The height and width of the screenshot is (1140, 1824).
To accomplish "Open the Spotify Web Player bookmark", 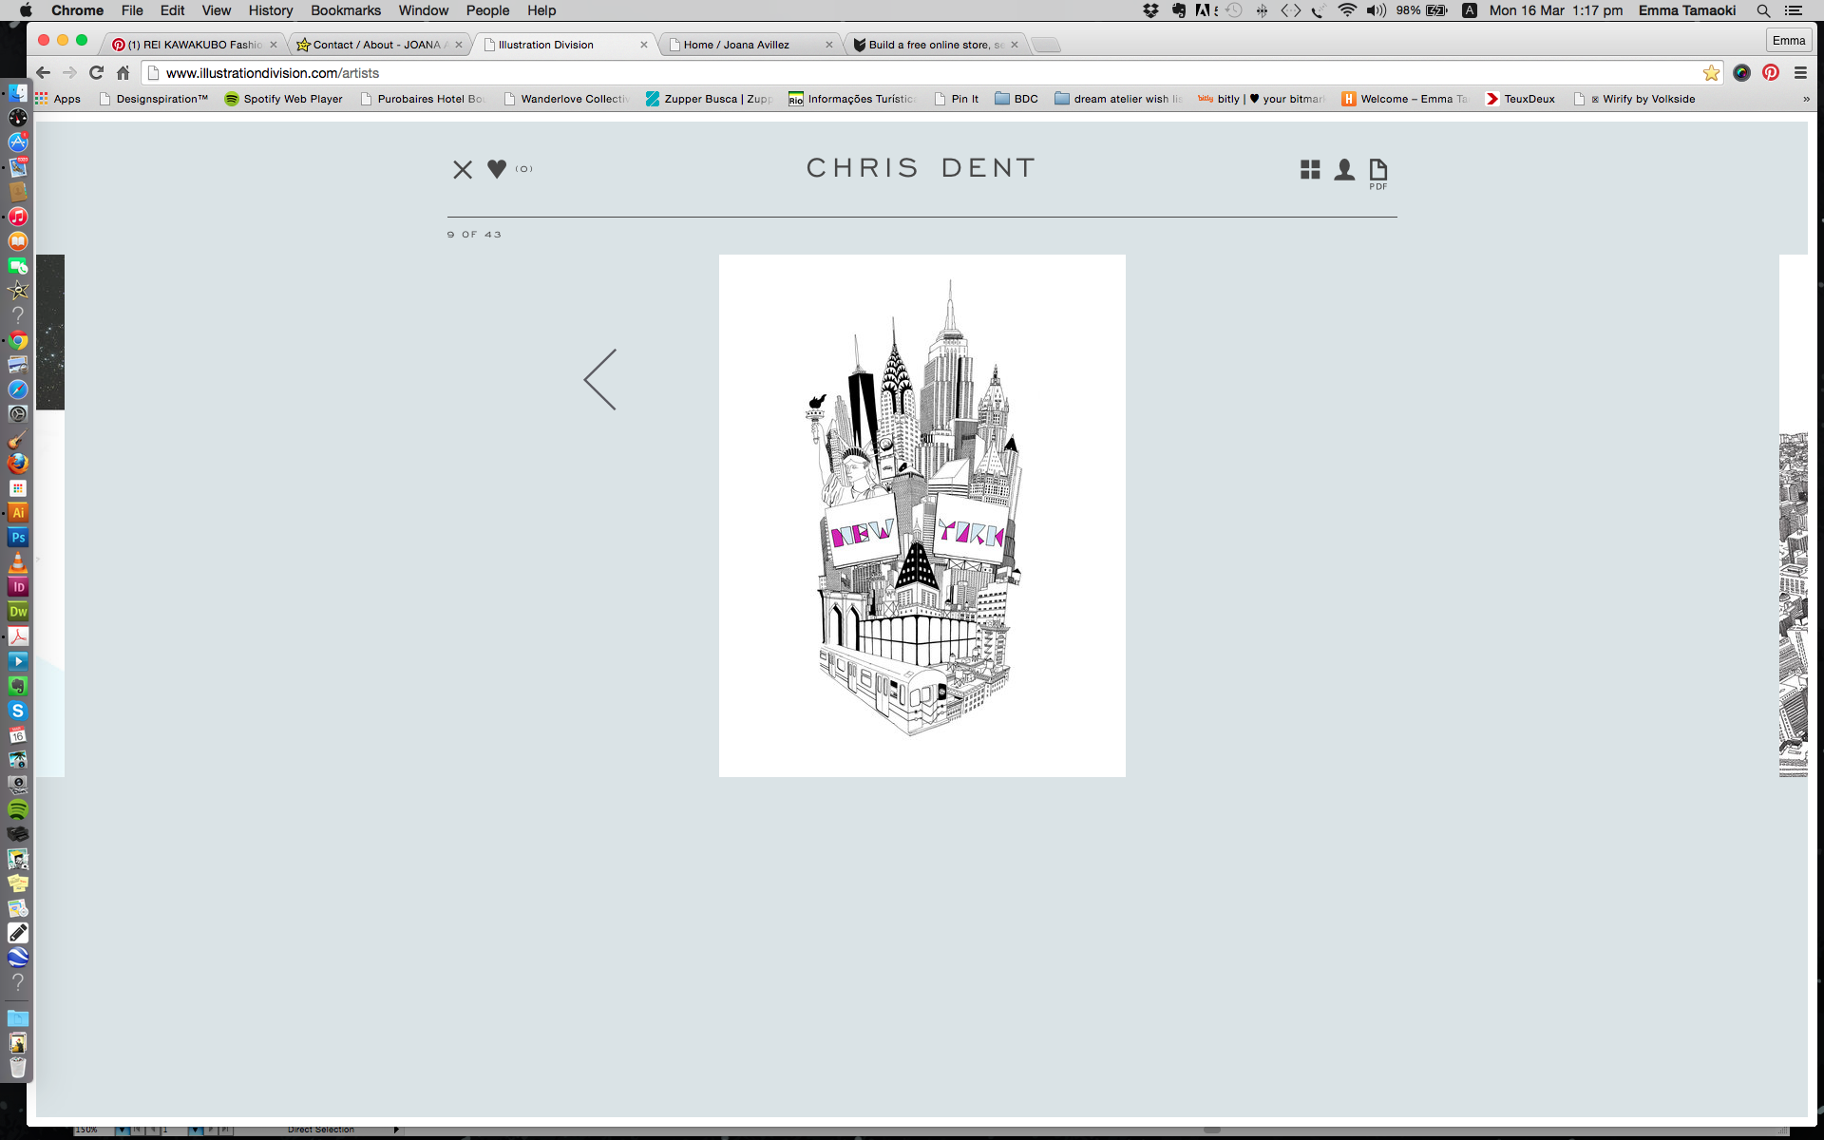I will [283, 99].
